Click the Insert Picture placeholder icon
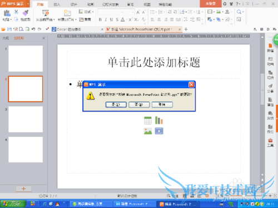This screenshot has width=278, height=208. point(148,131)
